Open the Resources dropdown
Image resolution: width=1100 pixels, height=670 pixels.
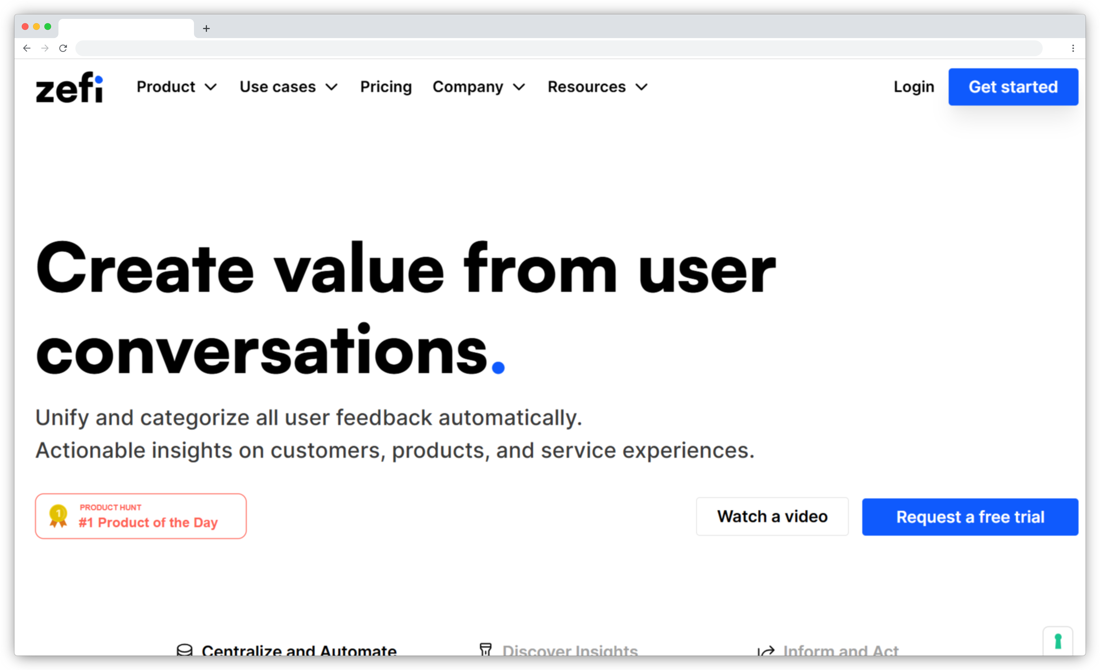click(597, 87)
